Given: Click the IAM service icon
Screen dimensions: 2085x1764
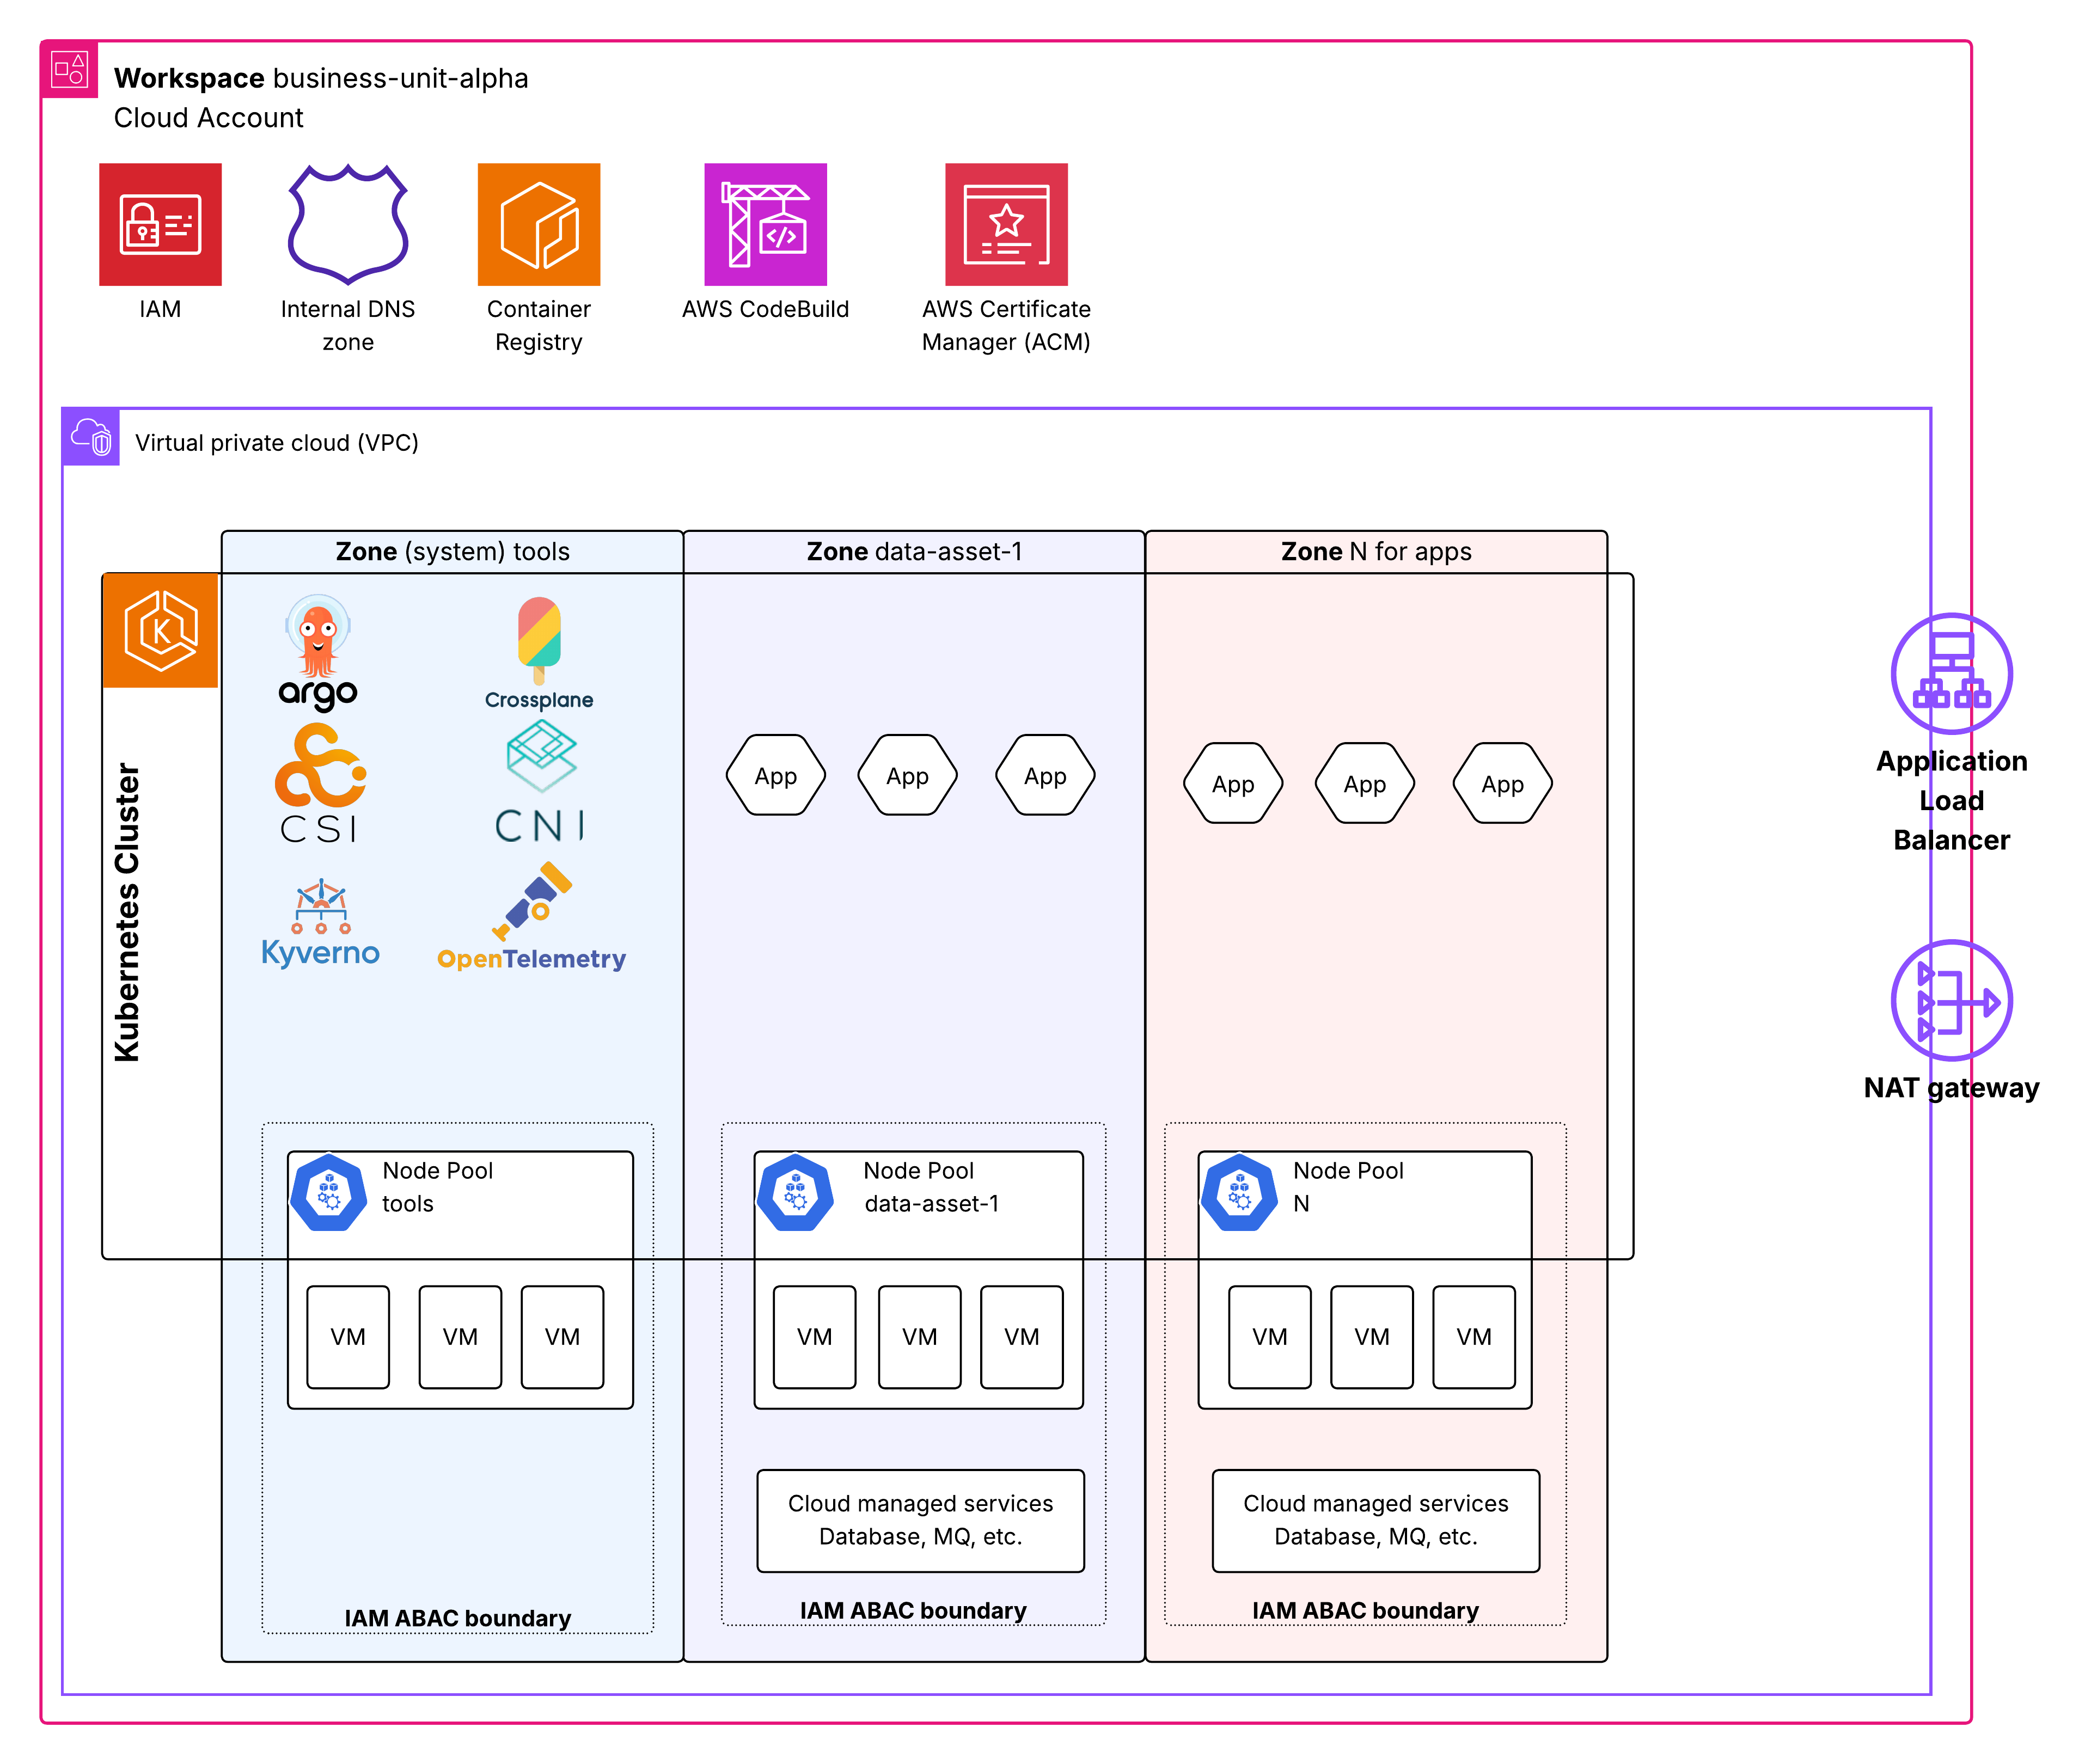Looking at the screenshot, I should coord(160,224).
